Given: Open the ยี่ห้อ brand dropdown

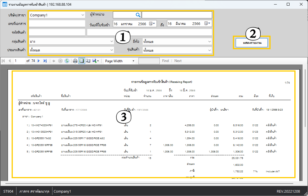Looking at the screenshot, I should click(209, 42).
